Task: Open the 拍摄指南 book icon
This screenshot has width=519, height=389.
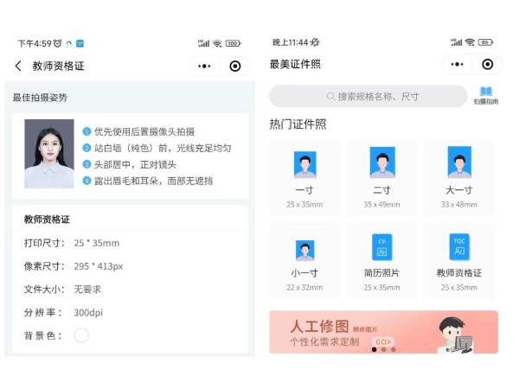Action: pyautogui.click(x=485, y=93)
